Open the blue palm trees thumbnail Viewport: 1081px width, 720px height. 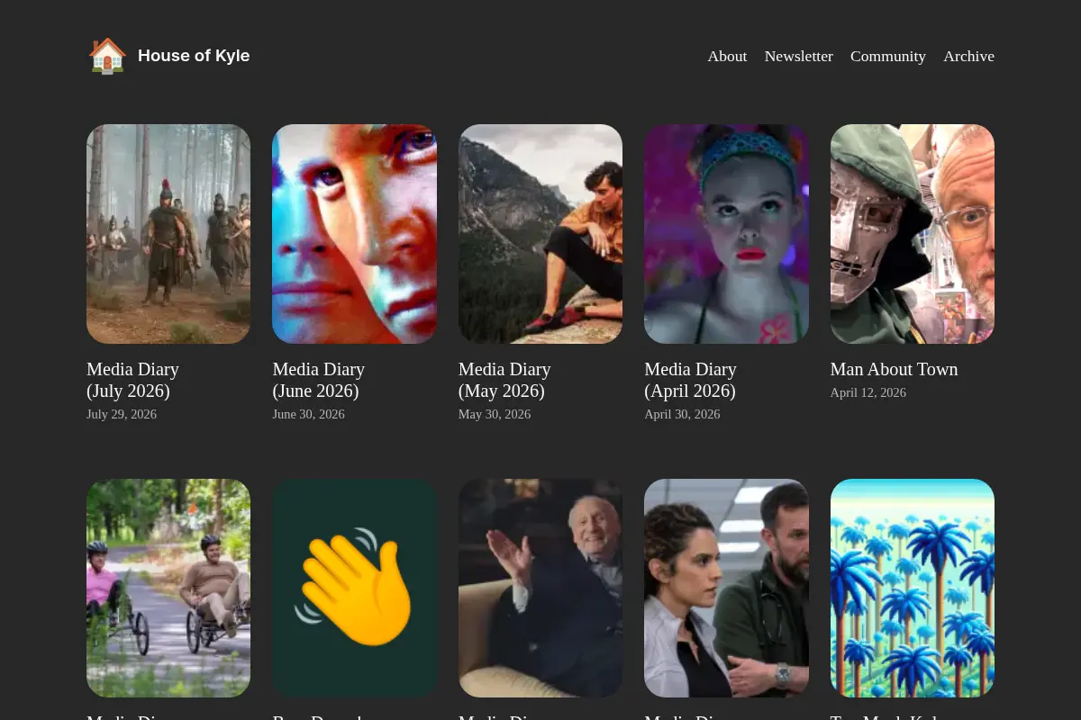pos(913,588)
